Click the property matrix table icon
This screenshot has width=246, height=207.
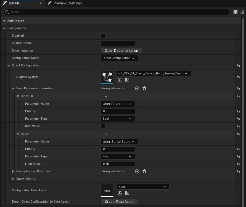[236, 12]
